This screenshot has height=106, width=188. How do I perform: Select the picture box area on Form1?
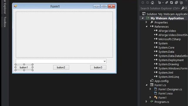click(x=64, y=35)
